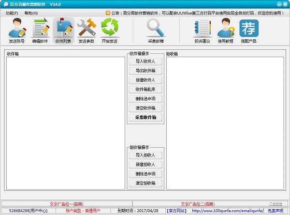Image resolution: width=290 pixels, height=215 pixels.
Task: Click the 导入拒收人 button
Action: (145, 155)
